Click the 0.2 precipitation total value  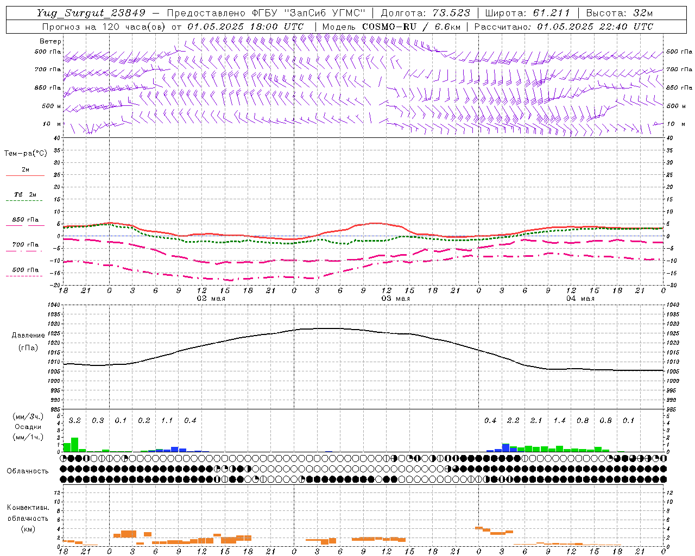click(144, 420)
